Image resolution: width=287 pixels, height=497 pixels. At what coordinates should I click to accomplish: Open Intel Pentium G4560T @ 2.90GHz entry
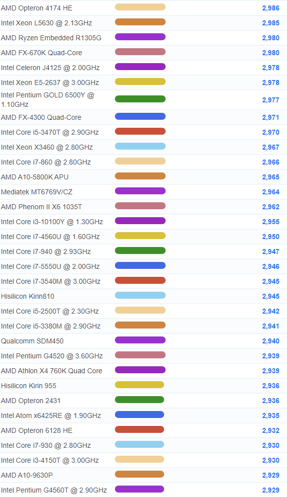[x=54, y=490]
